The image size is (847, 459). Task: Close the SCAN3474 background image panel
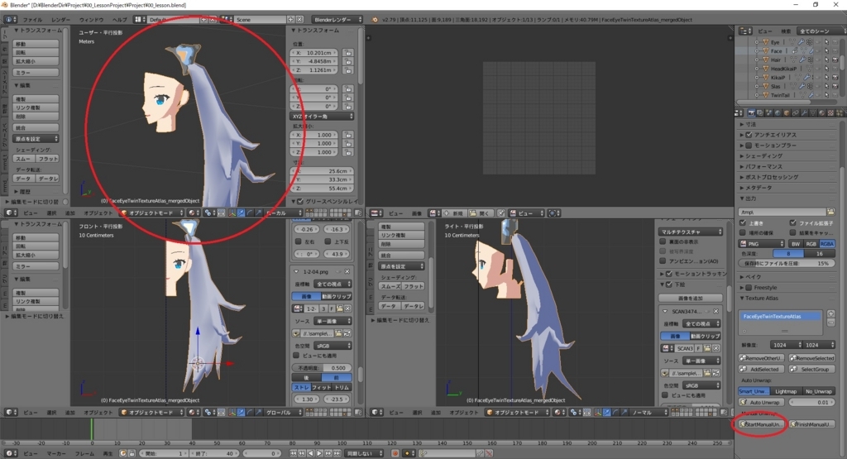pos(715,312)
